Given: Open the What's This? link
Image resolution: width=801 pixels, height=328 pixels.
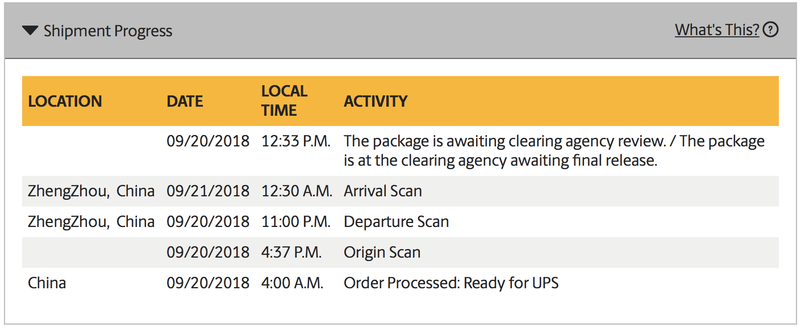Looking at the screenshot, I should 717,30.
